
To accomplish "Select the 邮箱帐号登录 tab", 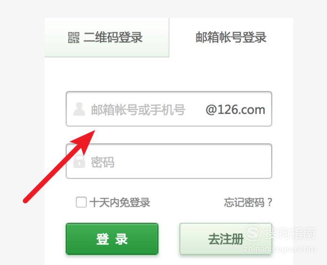I will tap(231, 37).
